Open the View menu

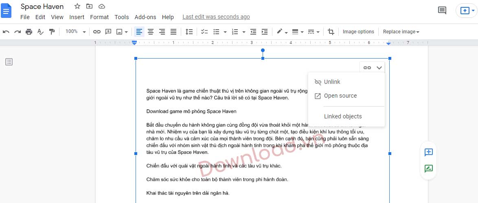point(57,17)
